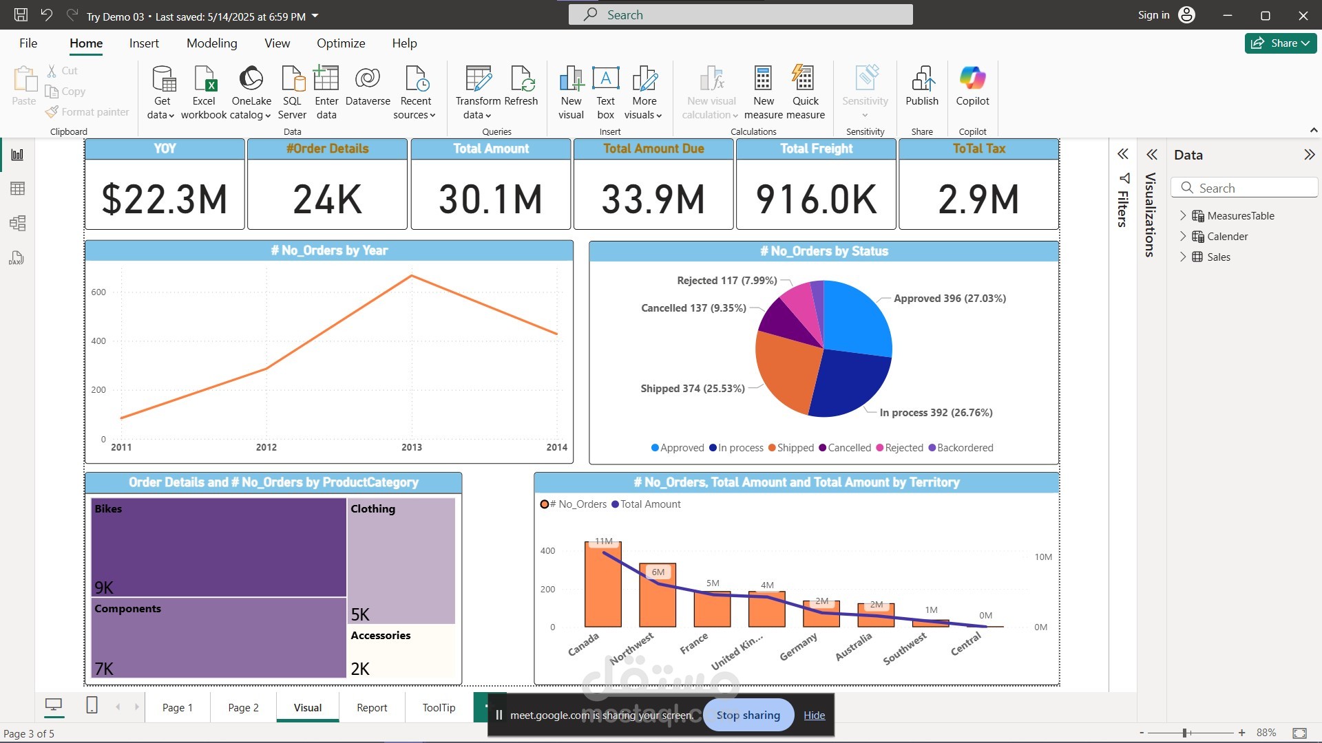1322x743 pixels.
Task: Create a New measure
Action: click(763, 93)
